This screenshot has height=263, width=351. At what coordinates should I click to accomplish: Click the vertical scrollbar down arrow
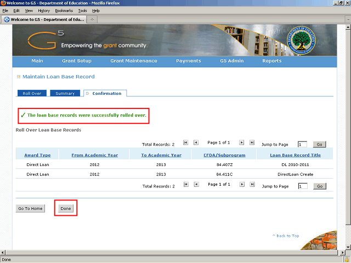pos(348,247)
